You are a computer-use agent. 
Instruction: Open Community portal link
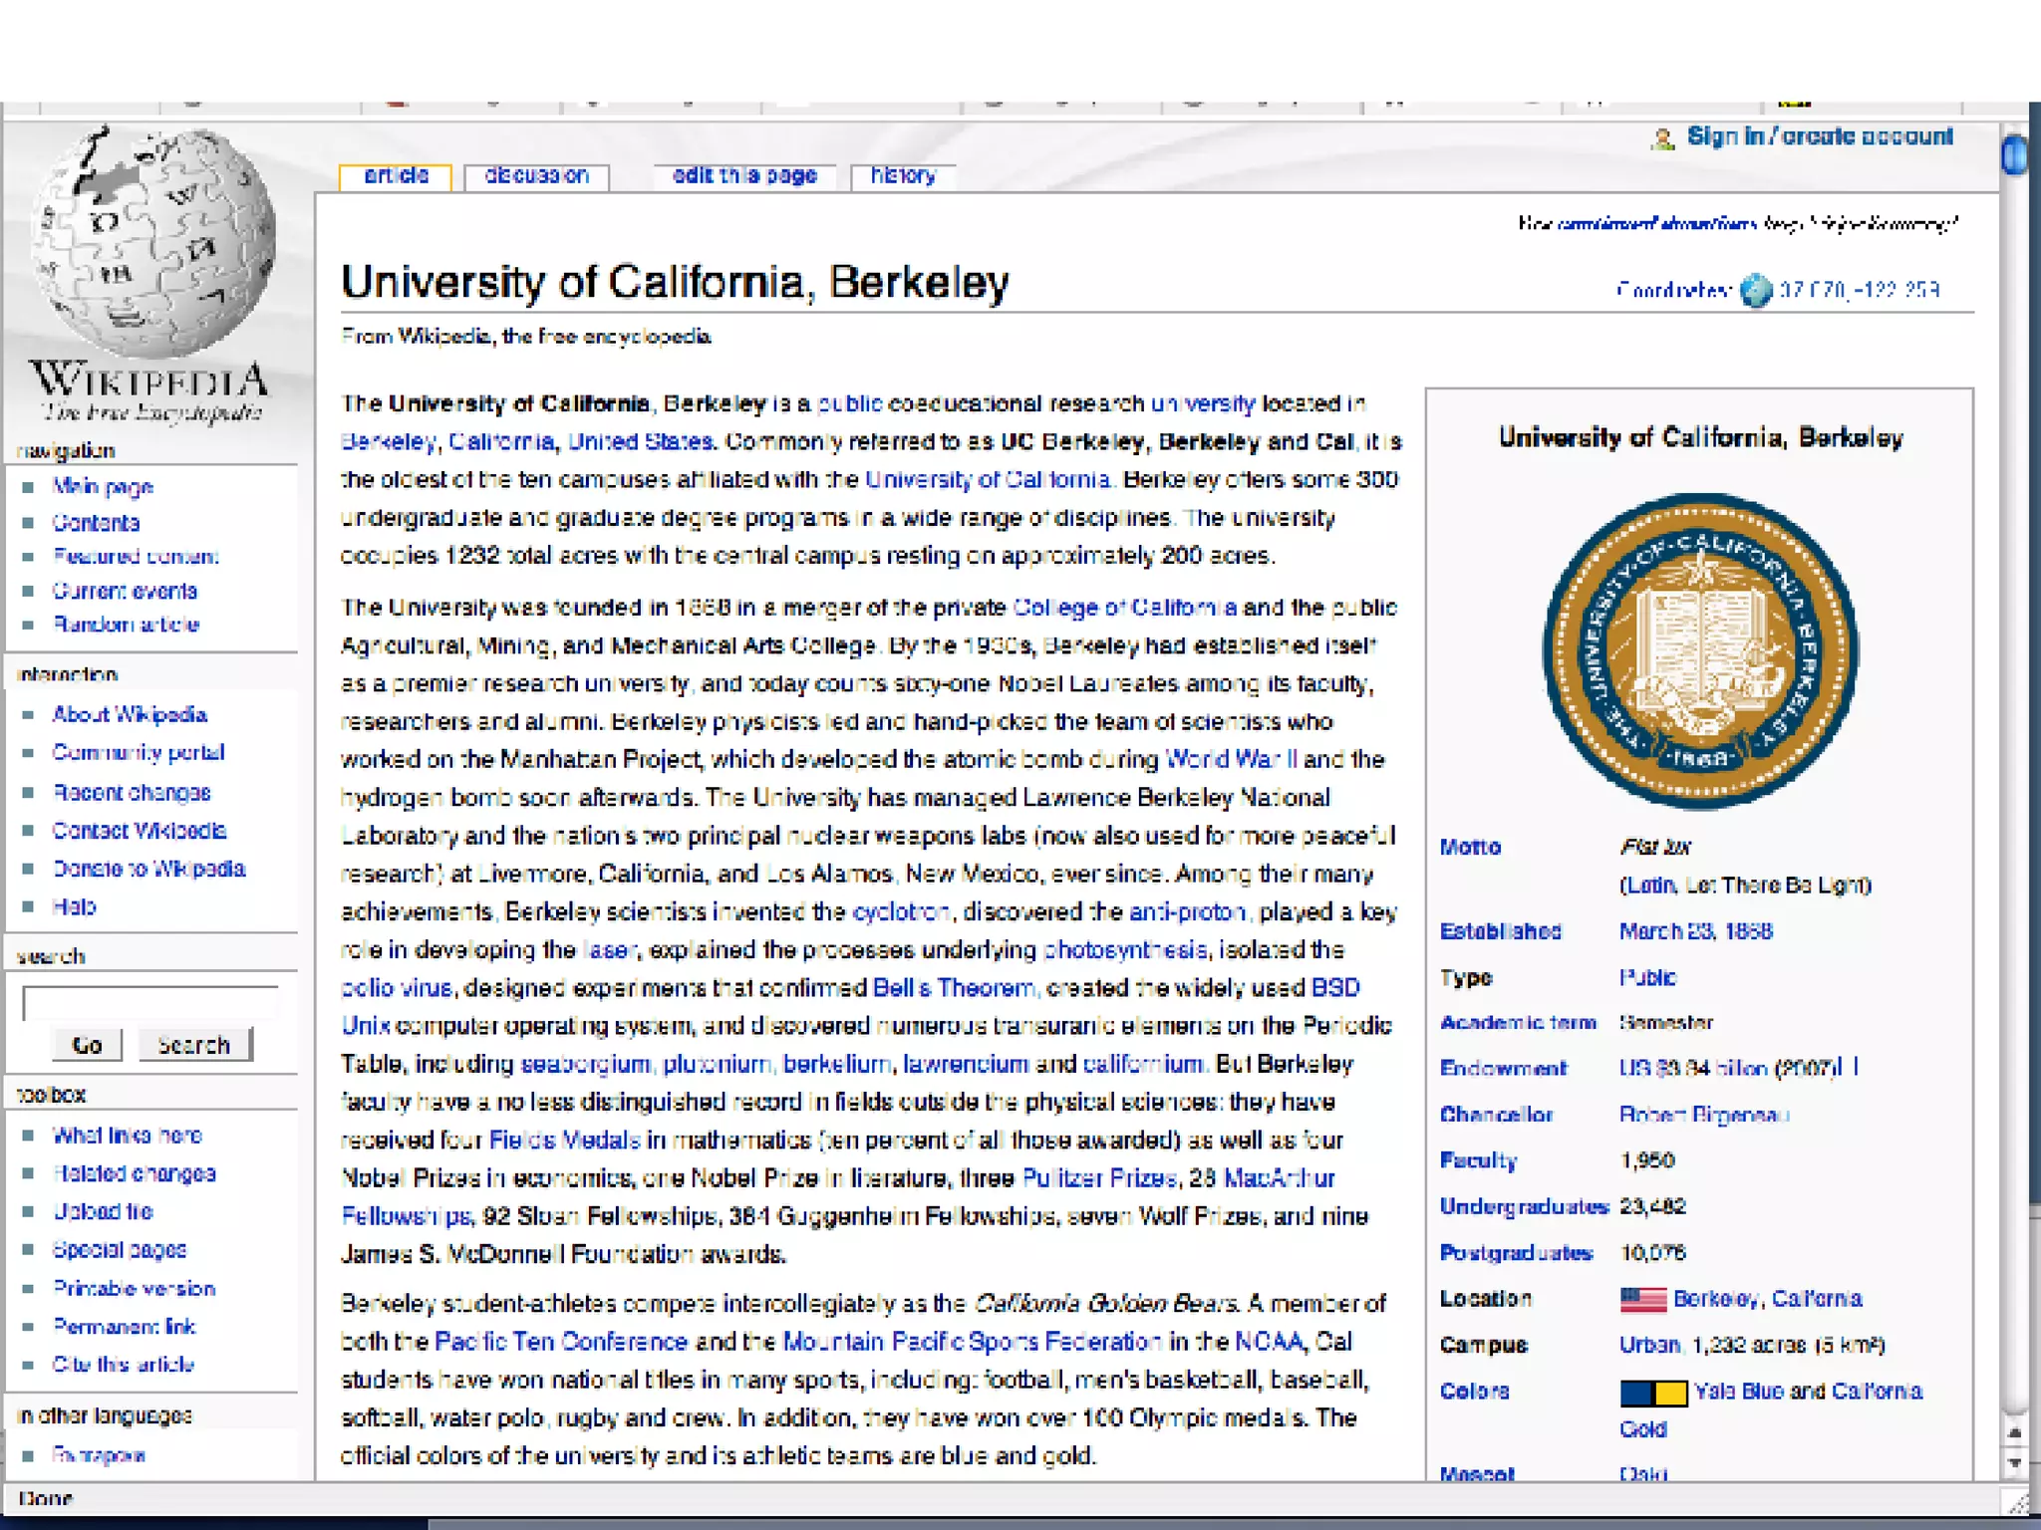coord(139,753)
